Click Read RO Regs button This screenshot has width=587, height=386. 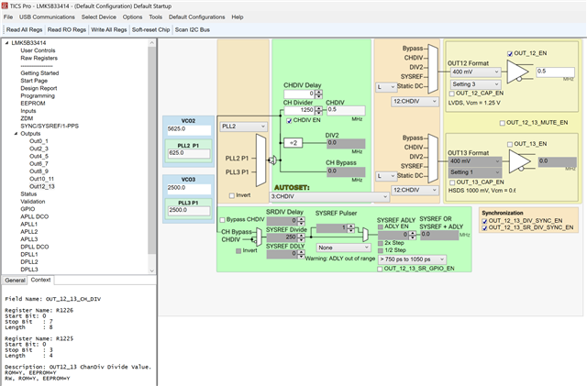tap(67, 30)
